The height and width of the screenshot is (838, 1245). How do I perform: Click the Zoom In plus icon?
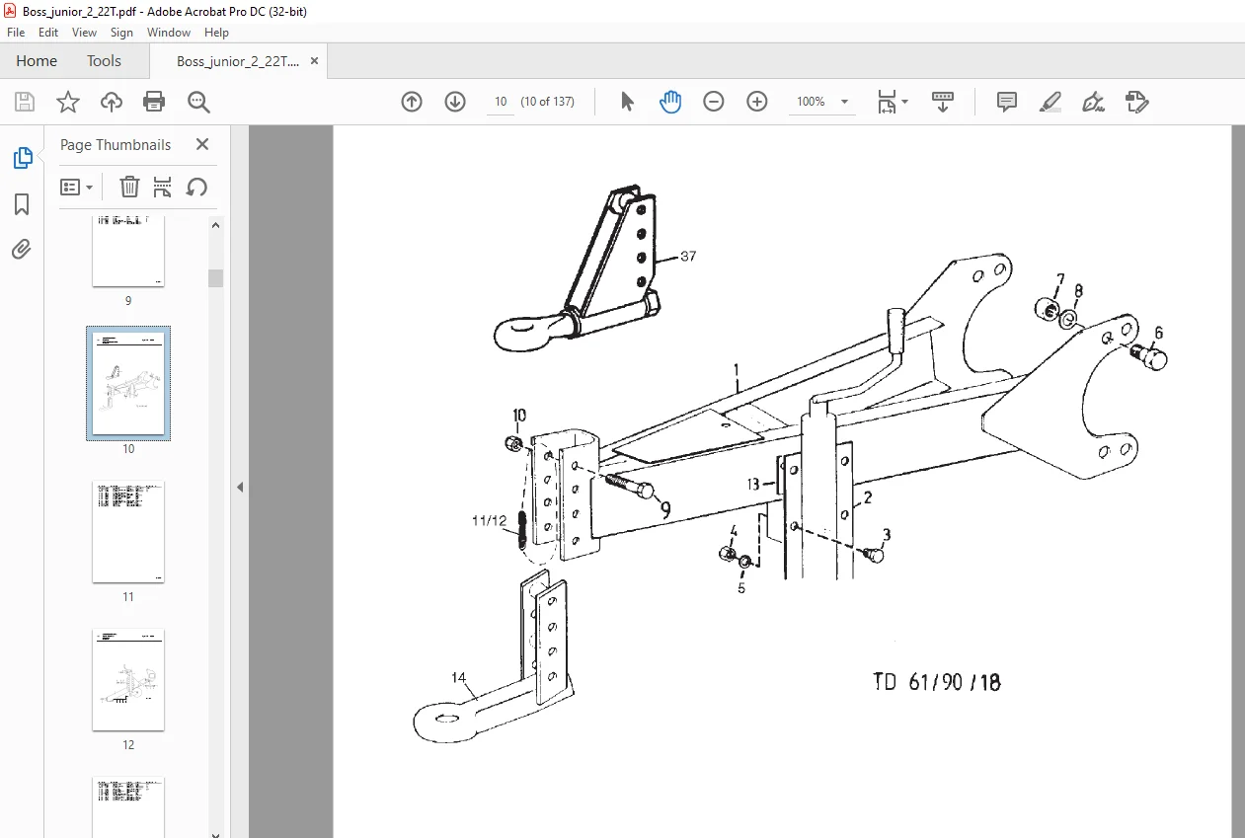click(757, 102)
